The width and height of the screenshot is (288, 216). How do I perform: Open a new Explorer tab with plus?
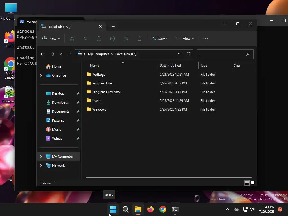(x=113, y=27)
